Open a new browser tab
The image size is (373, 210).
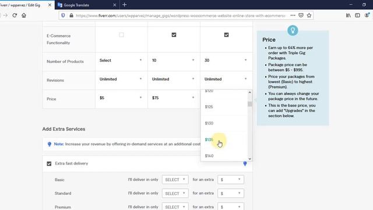point(124,5)
